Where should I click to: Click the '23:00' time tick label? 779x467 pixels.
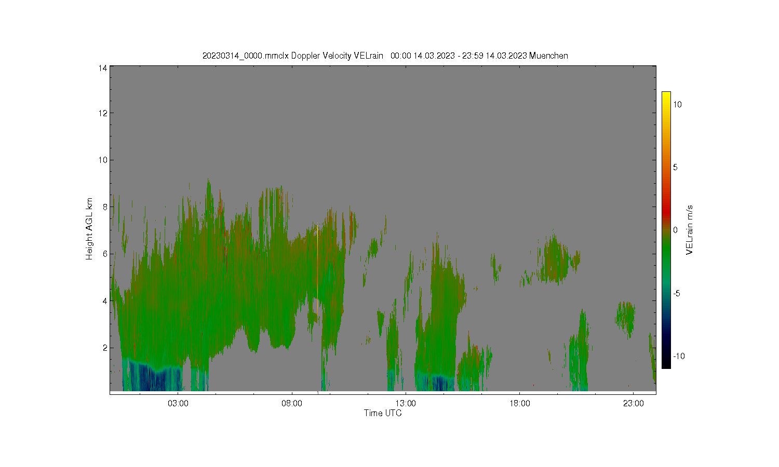(633, 403)
